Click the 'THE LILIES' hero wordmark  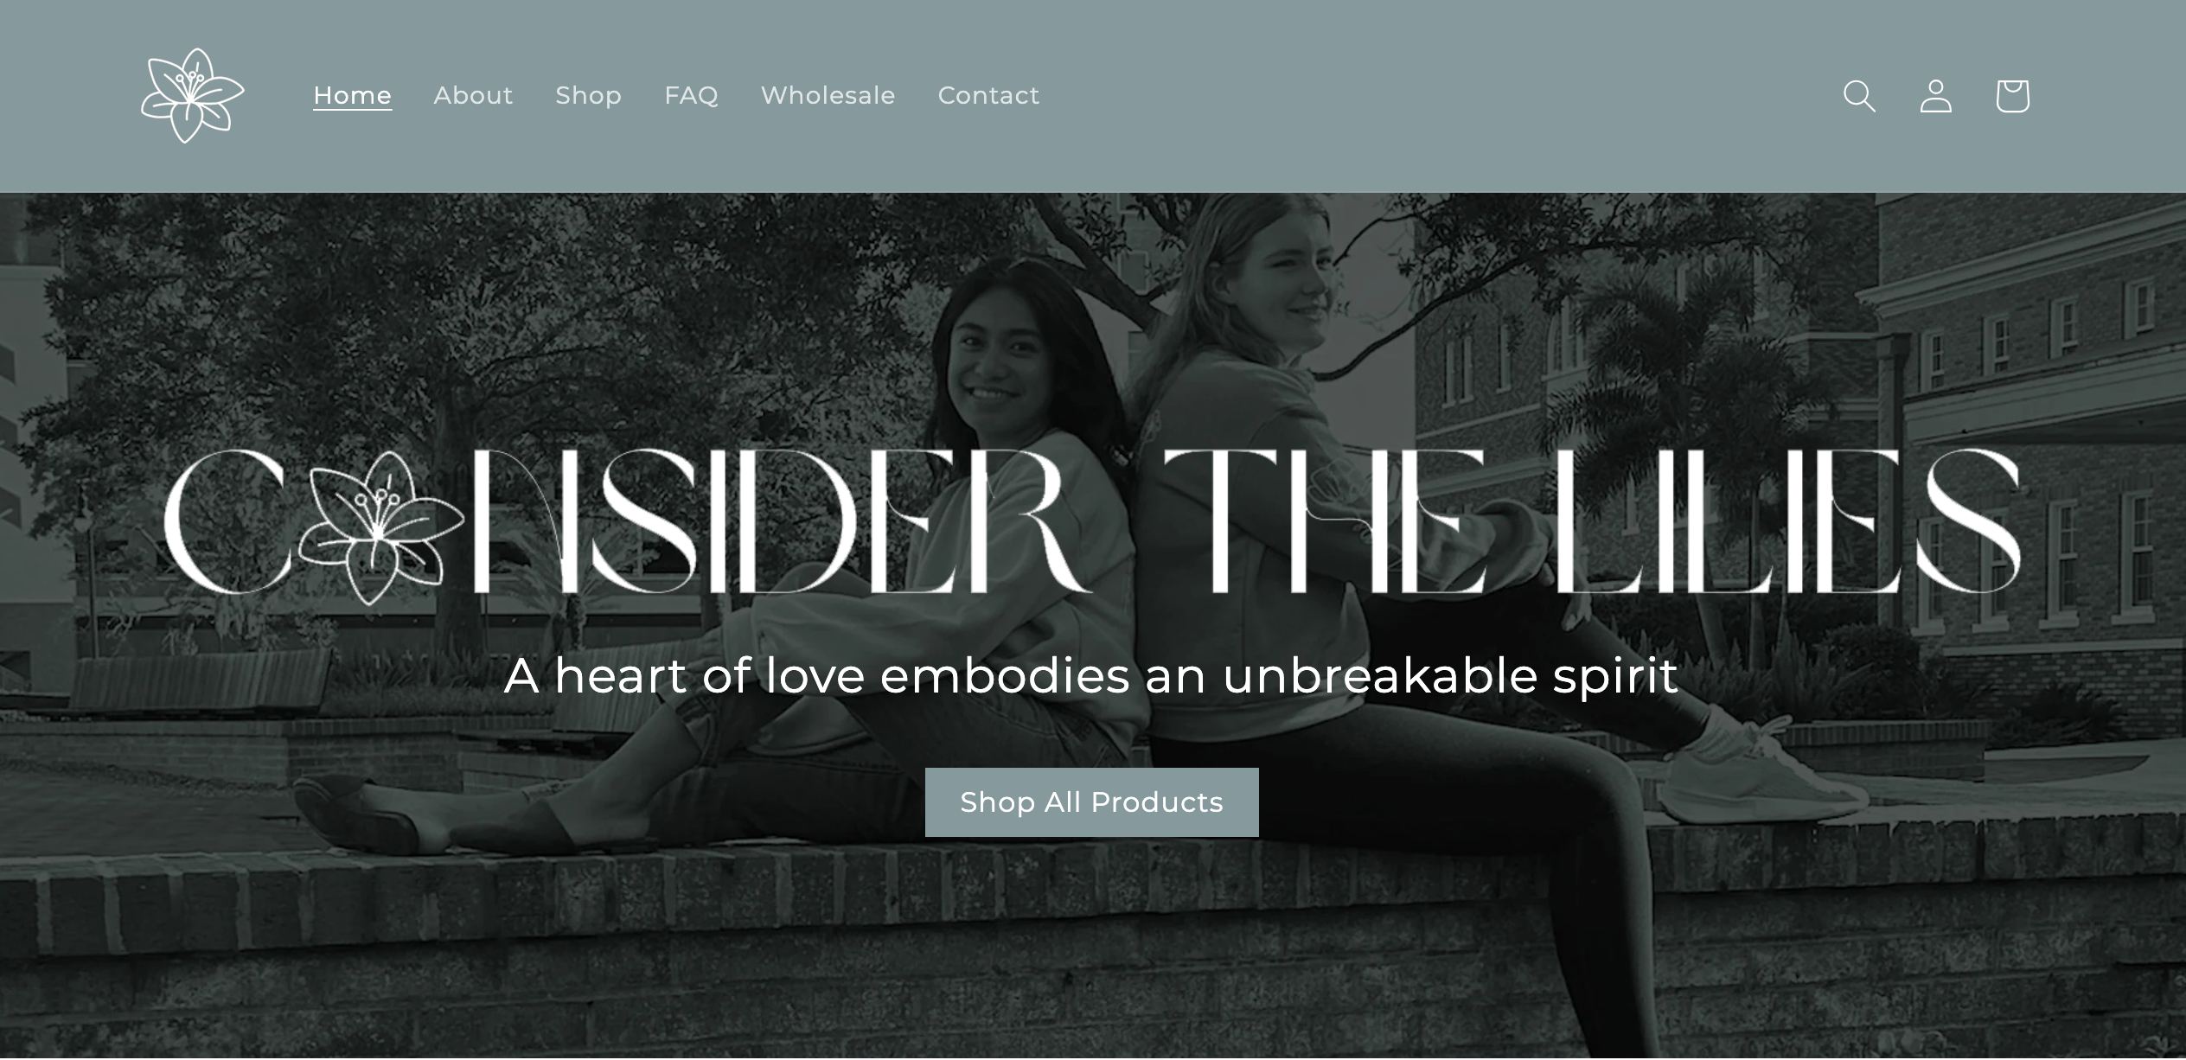coord(1594,521)
